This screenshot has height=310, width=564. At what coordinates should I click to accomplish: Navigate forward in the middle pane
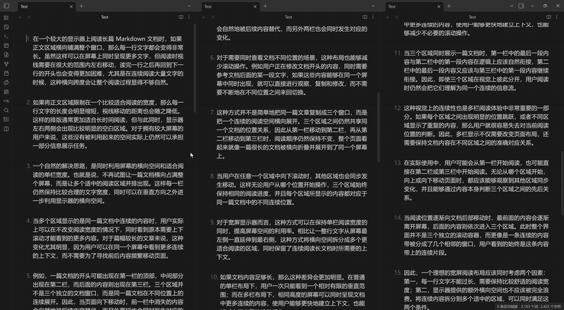point(212,18)
